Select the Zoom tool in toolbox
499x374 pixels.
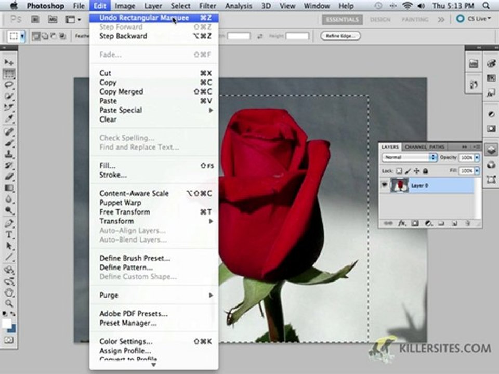coord(9,304)
